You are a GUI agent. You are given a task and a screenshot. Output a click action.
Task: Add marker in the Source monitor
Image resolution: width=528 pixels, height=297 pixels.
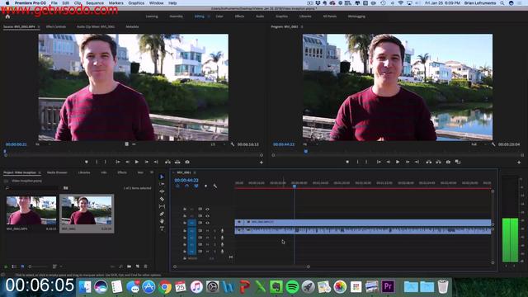[x=87, y=162]
